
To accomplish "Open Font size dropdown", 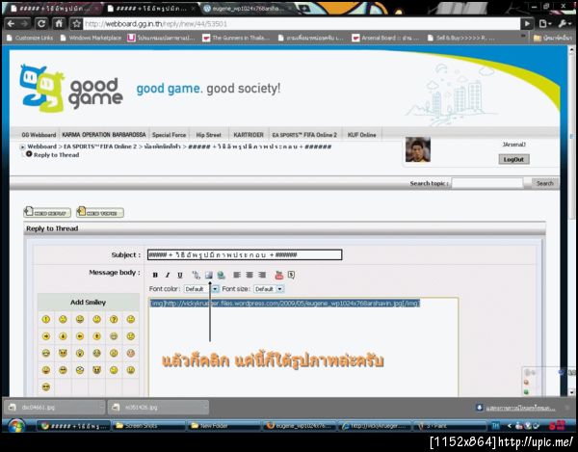I will coord(279,289).
